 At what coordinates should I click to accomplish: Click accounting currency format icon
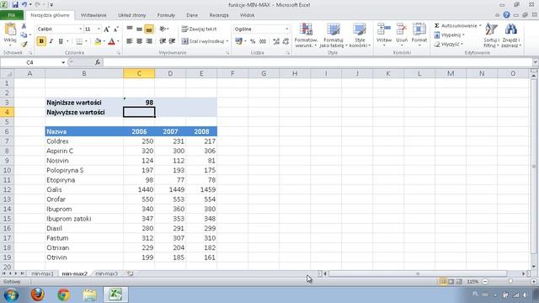(x=239, y=41)
